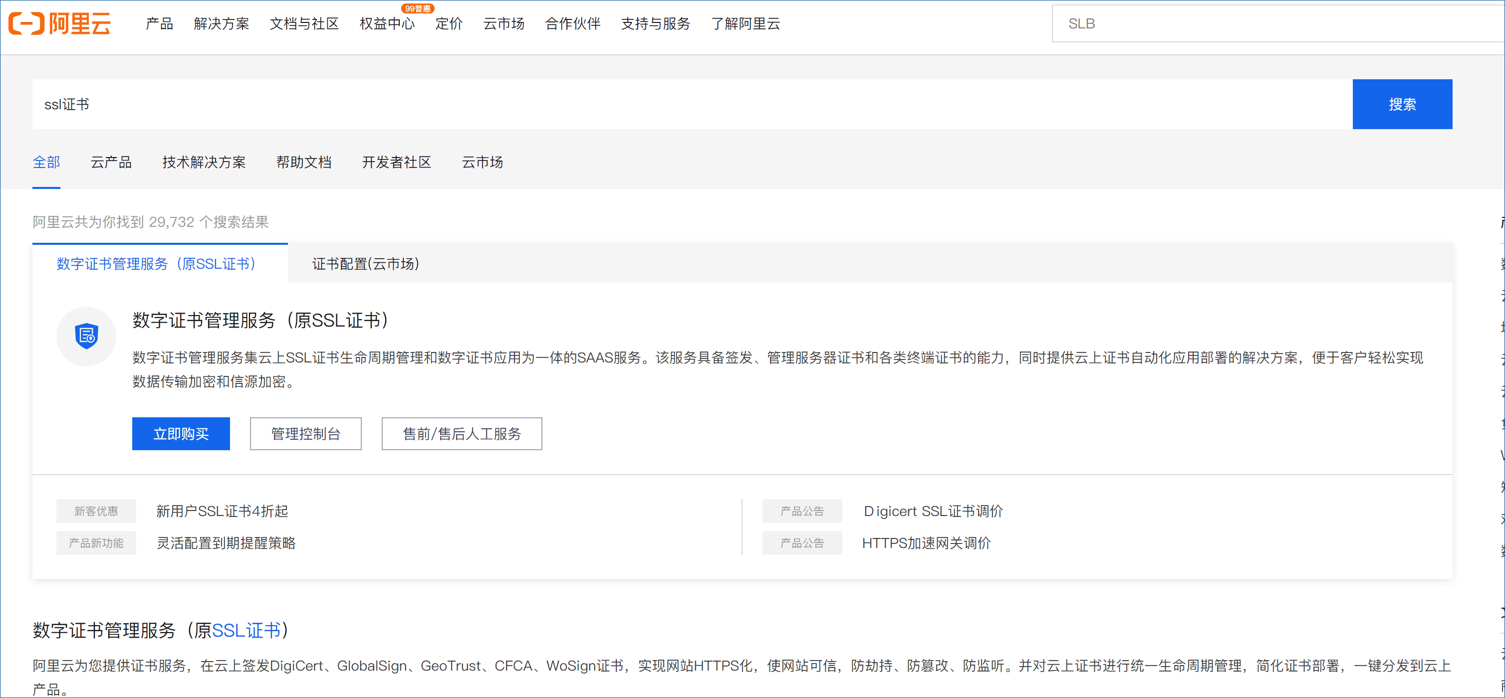Click the shield icon for 数字证书管理服务
Image resolution: width=1505 pixels, height=698 pixels.
[86, 336]
